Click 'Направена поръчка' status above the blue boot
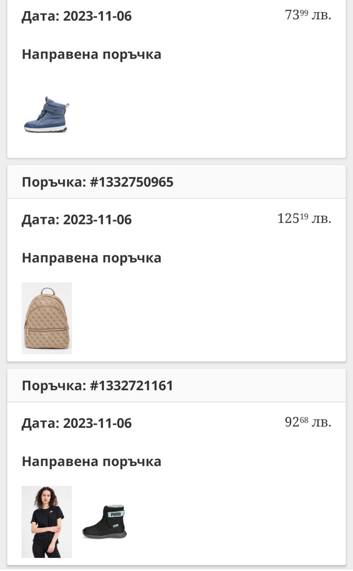Screen dimensions: 353x571 [91, 54]
